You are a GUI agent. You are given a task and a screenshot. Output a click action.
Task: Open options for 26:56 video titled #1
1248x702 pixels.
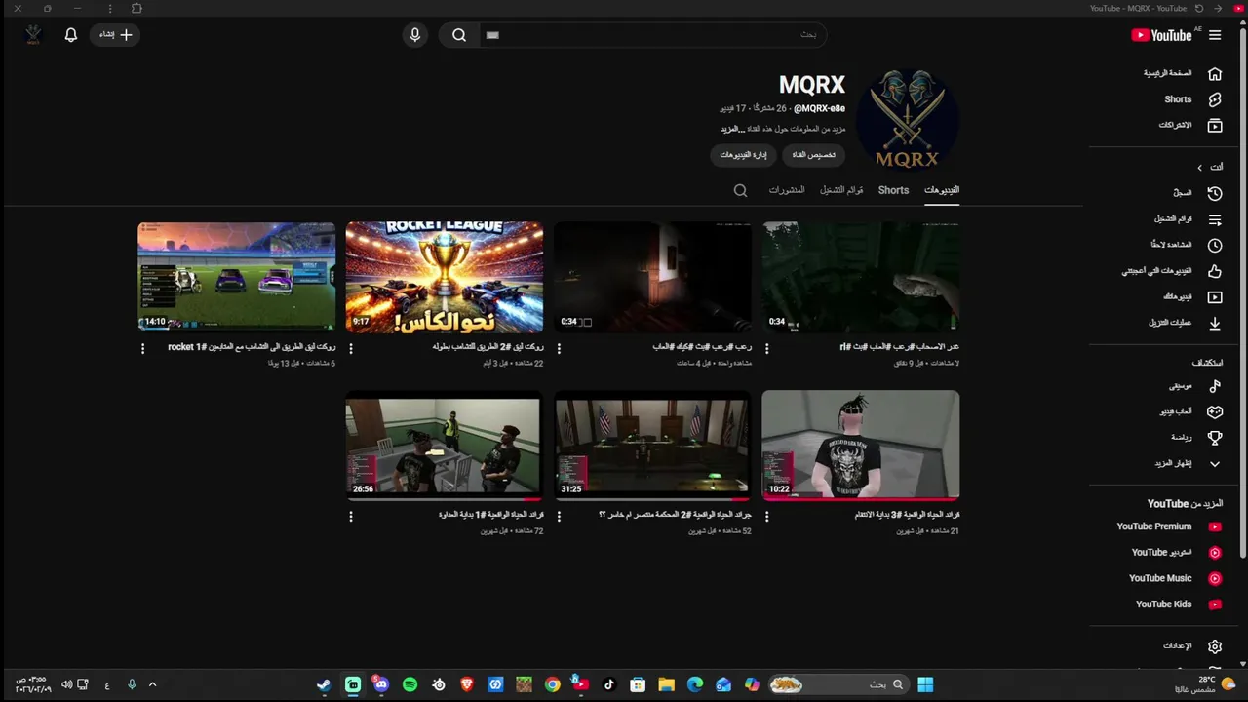click(351, 517)
